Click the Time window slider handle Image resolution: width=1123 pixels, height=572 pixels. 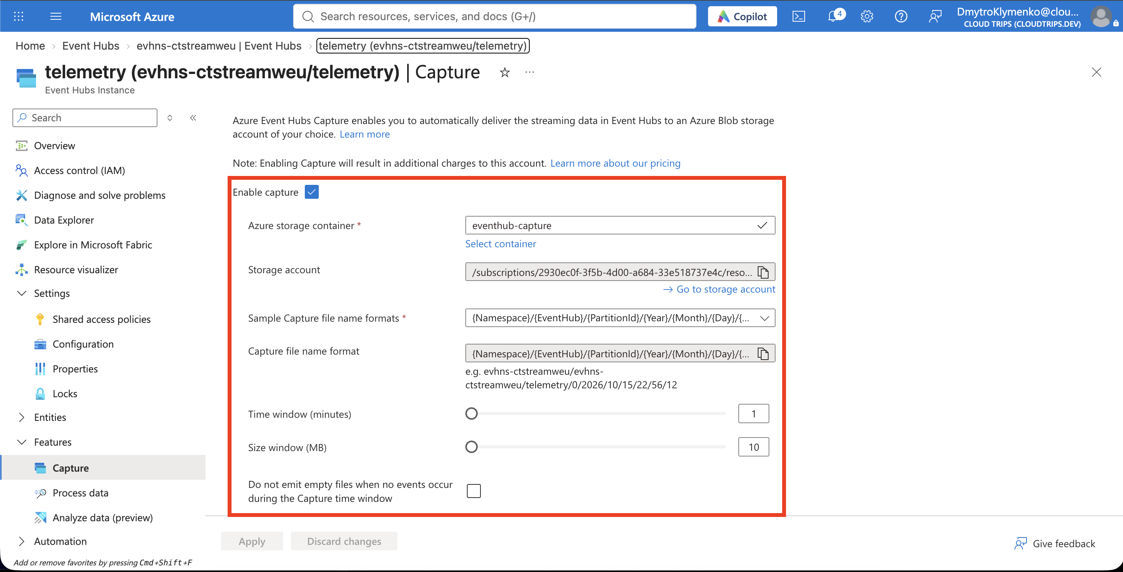coord(471,413)
